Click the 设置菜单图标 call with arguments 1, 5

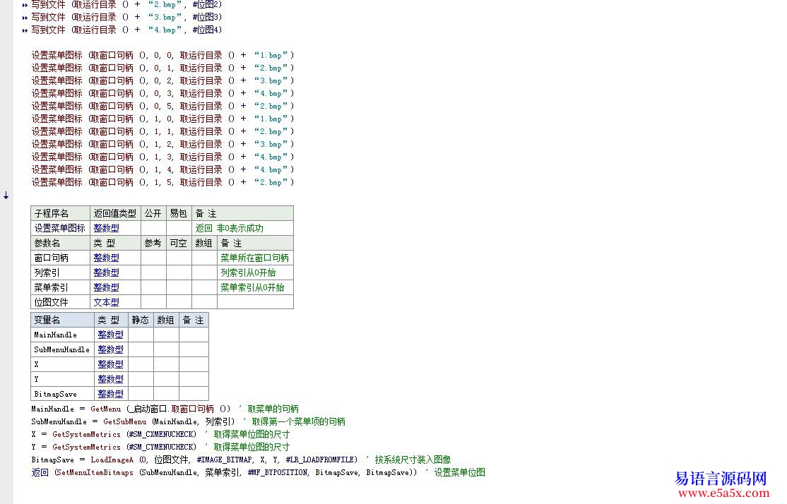(x=162, y=183)
